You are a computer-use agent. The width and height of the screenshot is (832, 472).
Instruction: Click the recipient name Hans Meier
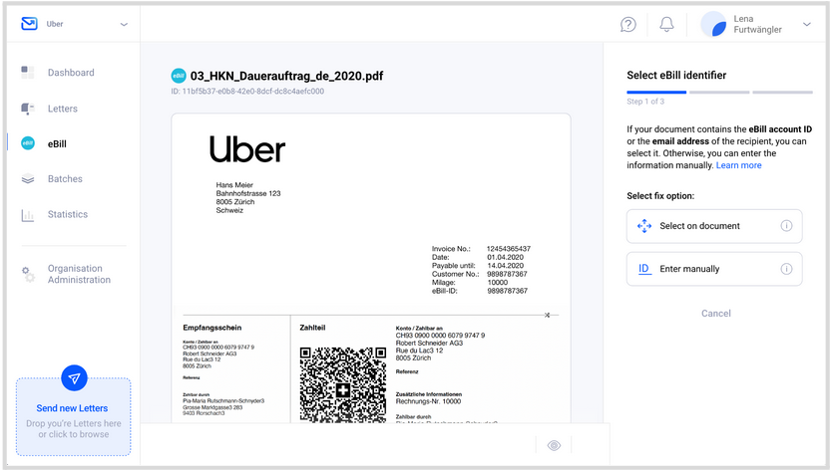[234, 185]
